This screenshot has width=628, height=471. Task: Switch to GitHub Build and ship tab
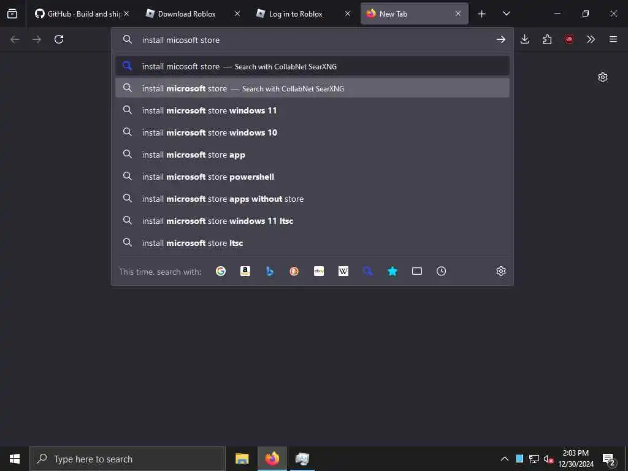click(x=77, y=13)
